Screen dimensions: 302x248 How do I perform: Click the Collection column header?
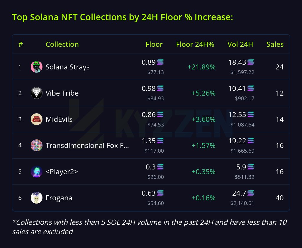[62, 44]
